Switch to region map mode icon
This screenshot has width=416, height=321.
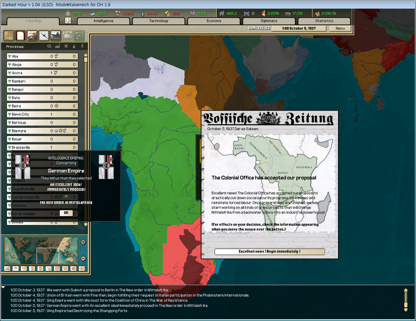pos(57,269)
